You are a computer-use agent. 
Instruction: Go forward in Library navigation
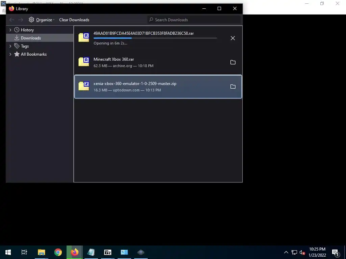[x=21, y=20]
